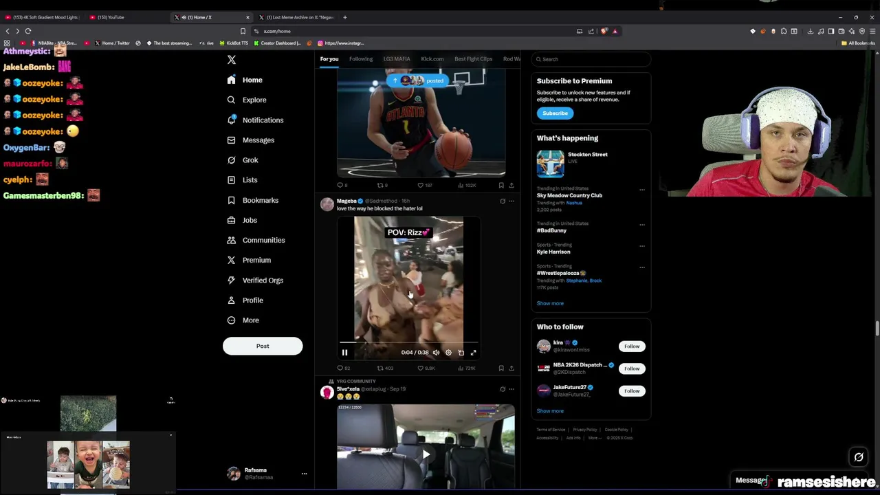
Task: Open Messages in the X sidebar
Action: 251,140
